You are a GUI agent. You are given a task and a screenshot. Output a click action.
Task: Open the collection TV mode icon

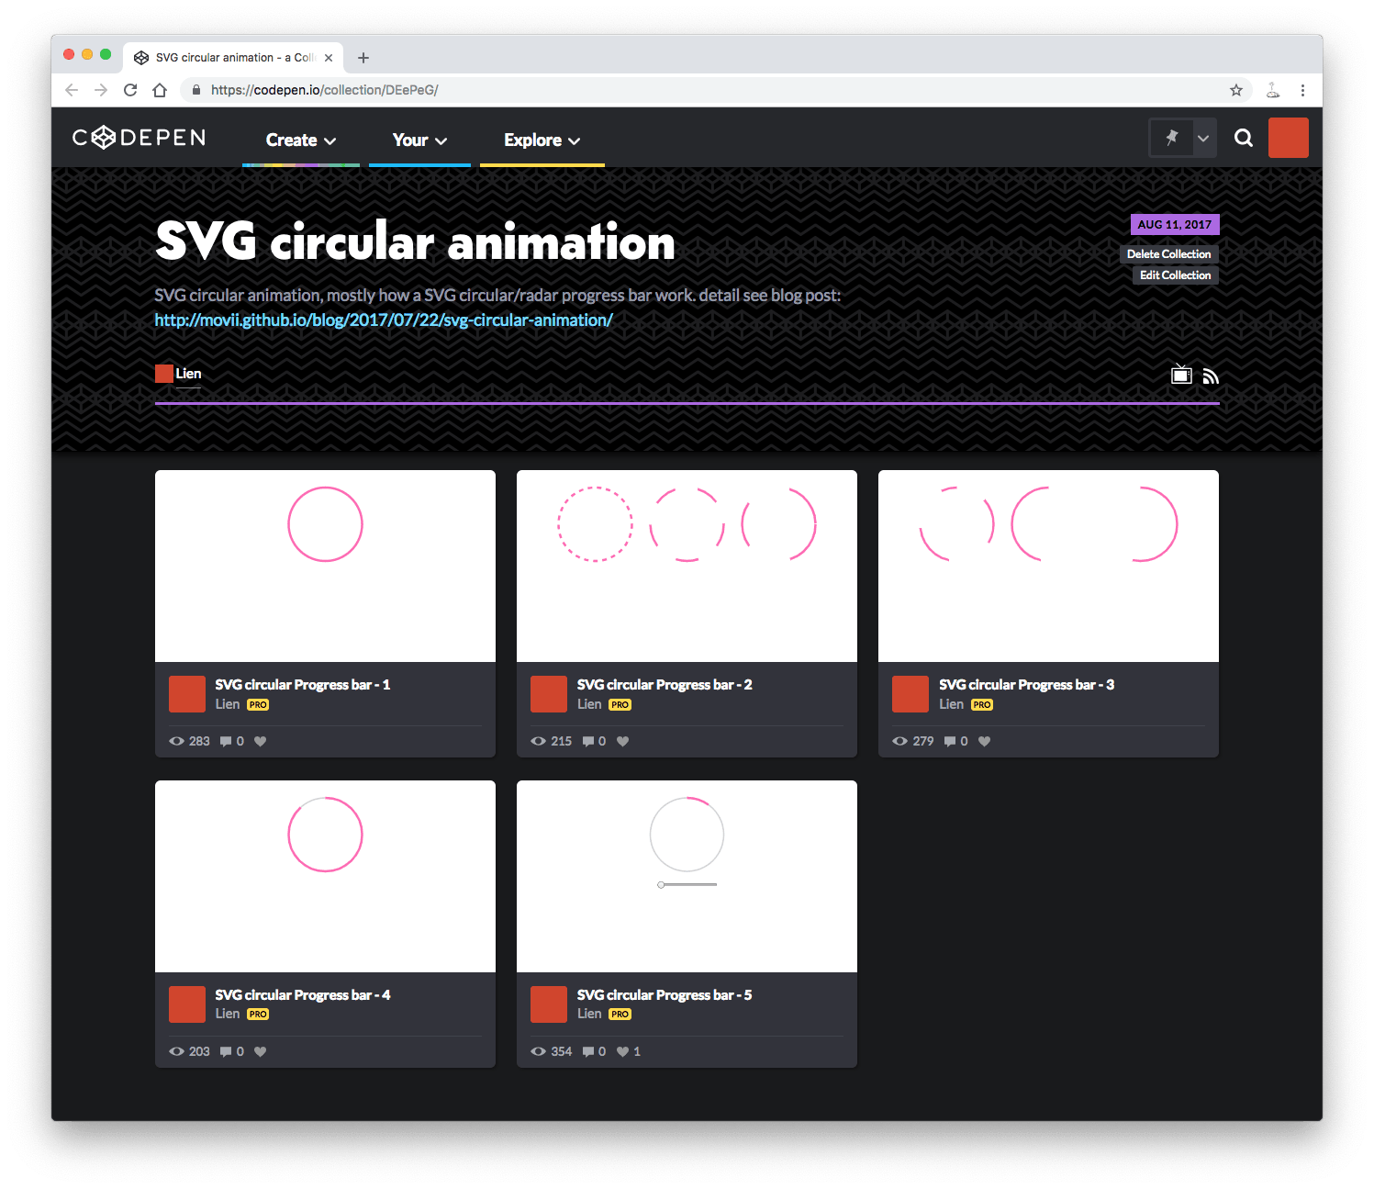(1181, 375)
